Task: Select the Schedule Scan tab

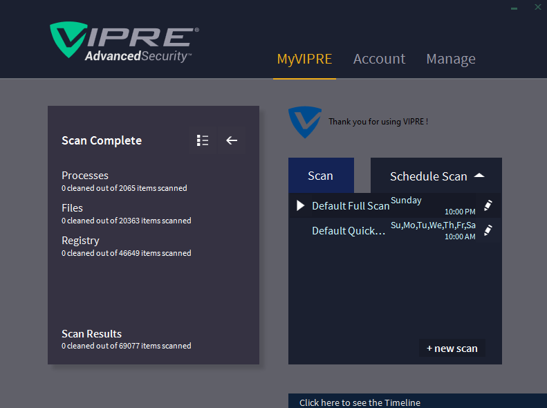Action: (436, 176)
